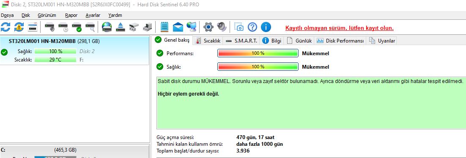
Task: Open the Ayarlar menu
Action: [93, 16]
